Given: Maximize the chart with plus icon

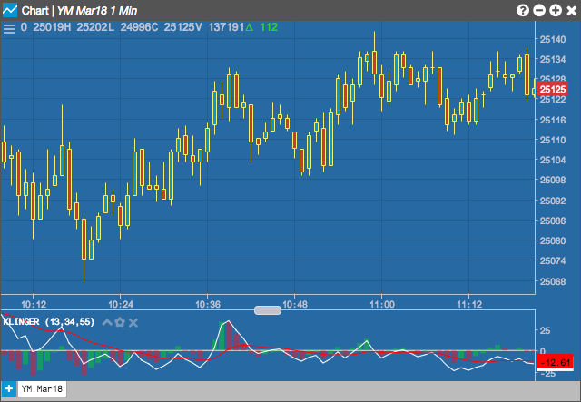Looking at the screenshot, I should click(x=556, y=10).
